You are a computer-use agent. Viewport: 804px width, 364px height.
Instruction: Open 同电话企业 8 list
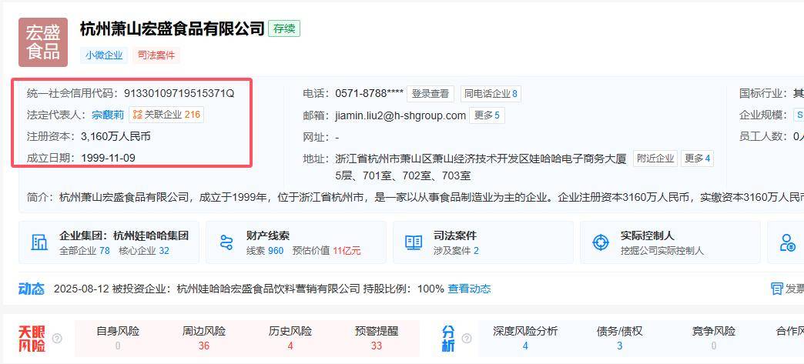coord(491,94)
